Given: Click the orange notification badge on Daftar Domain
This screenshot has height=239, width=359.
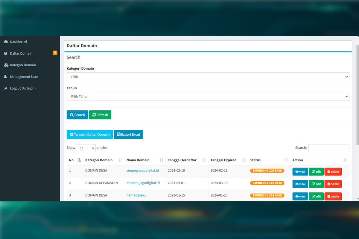Looking at the screenshot, I should coord(55,53).
